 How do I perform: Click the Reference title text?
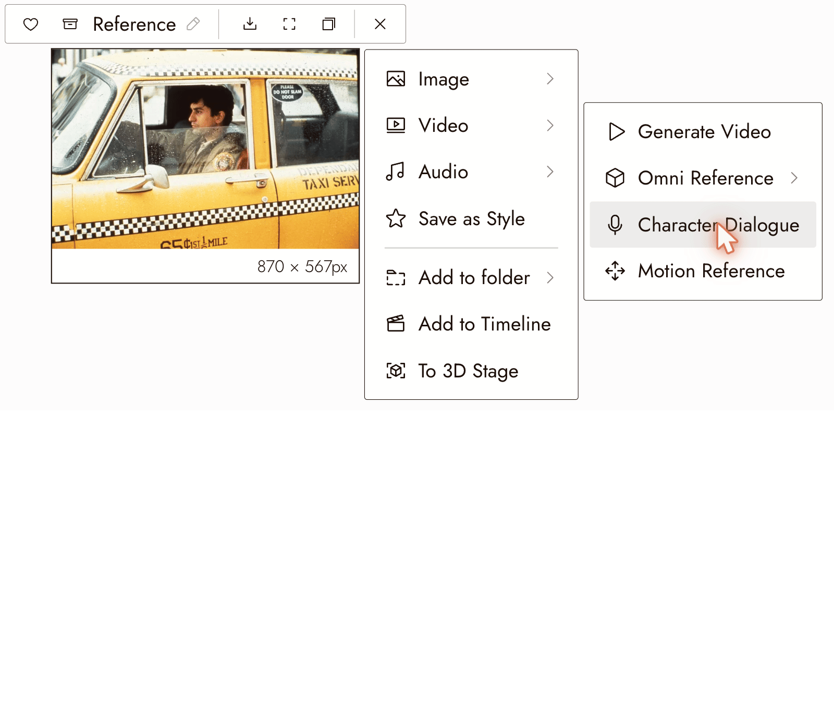[x=134, y=24]
